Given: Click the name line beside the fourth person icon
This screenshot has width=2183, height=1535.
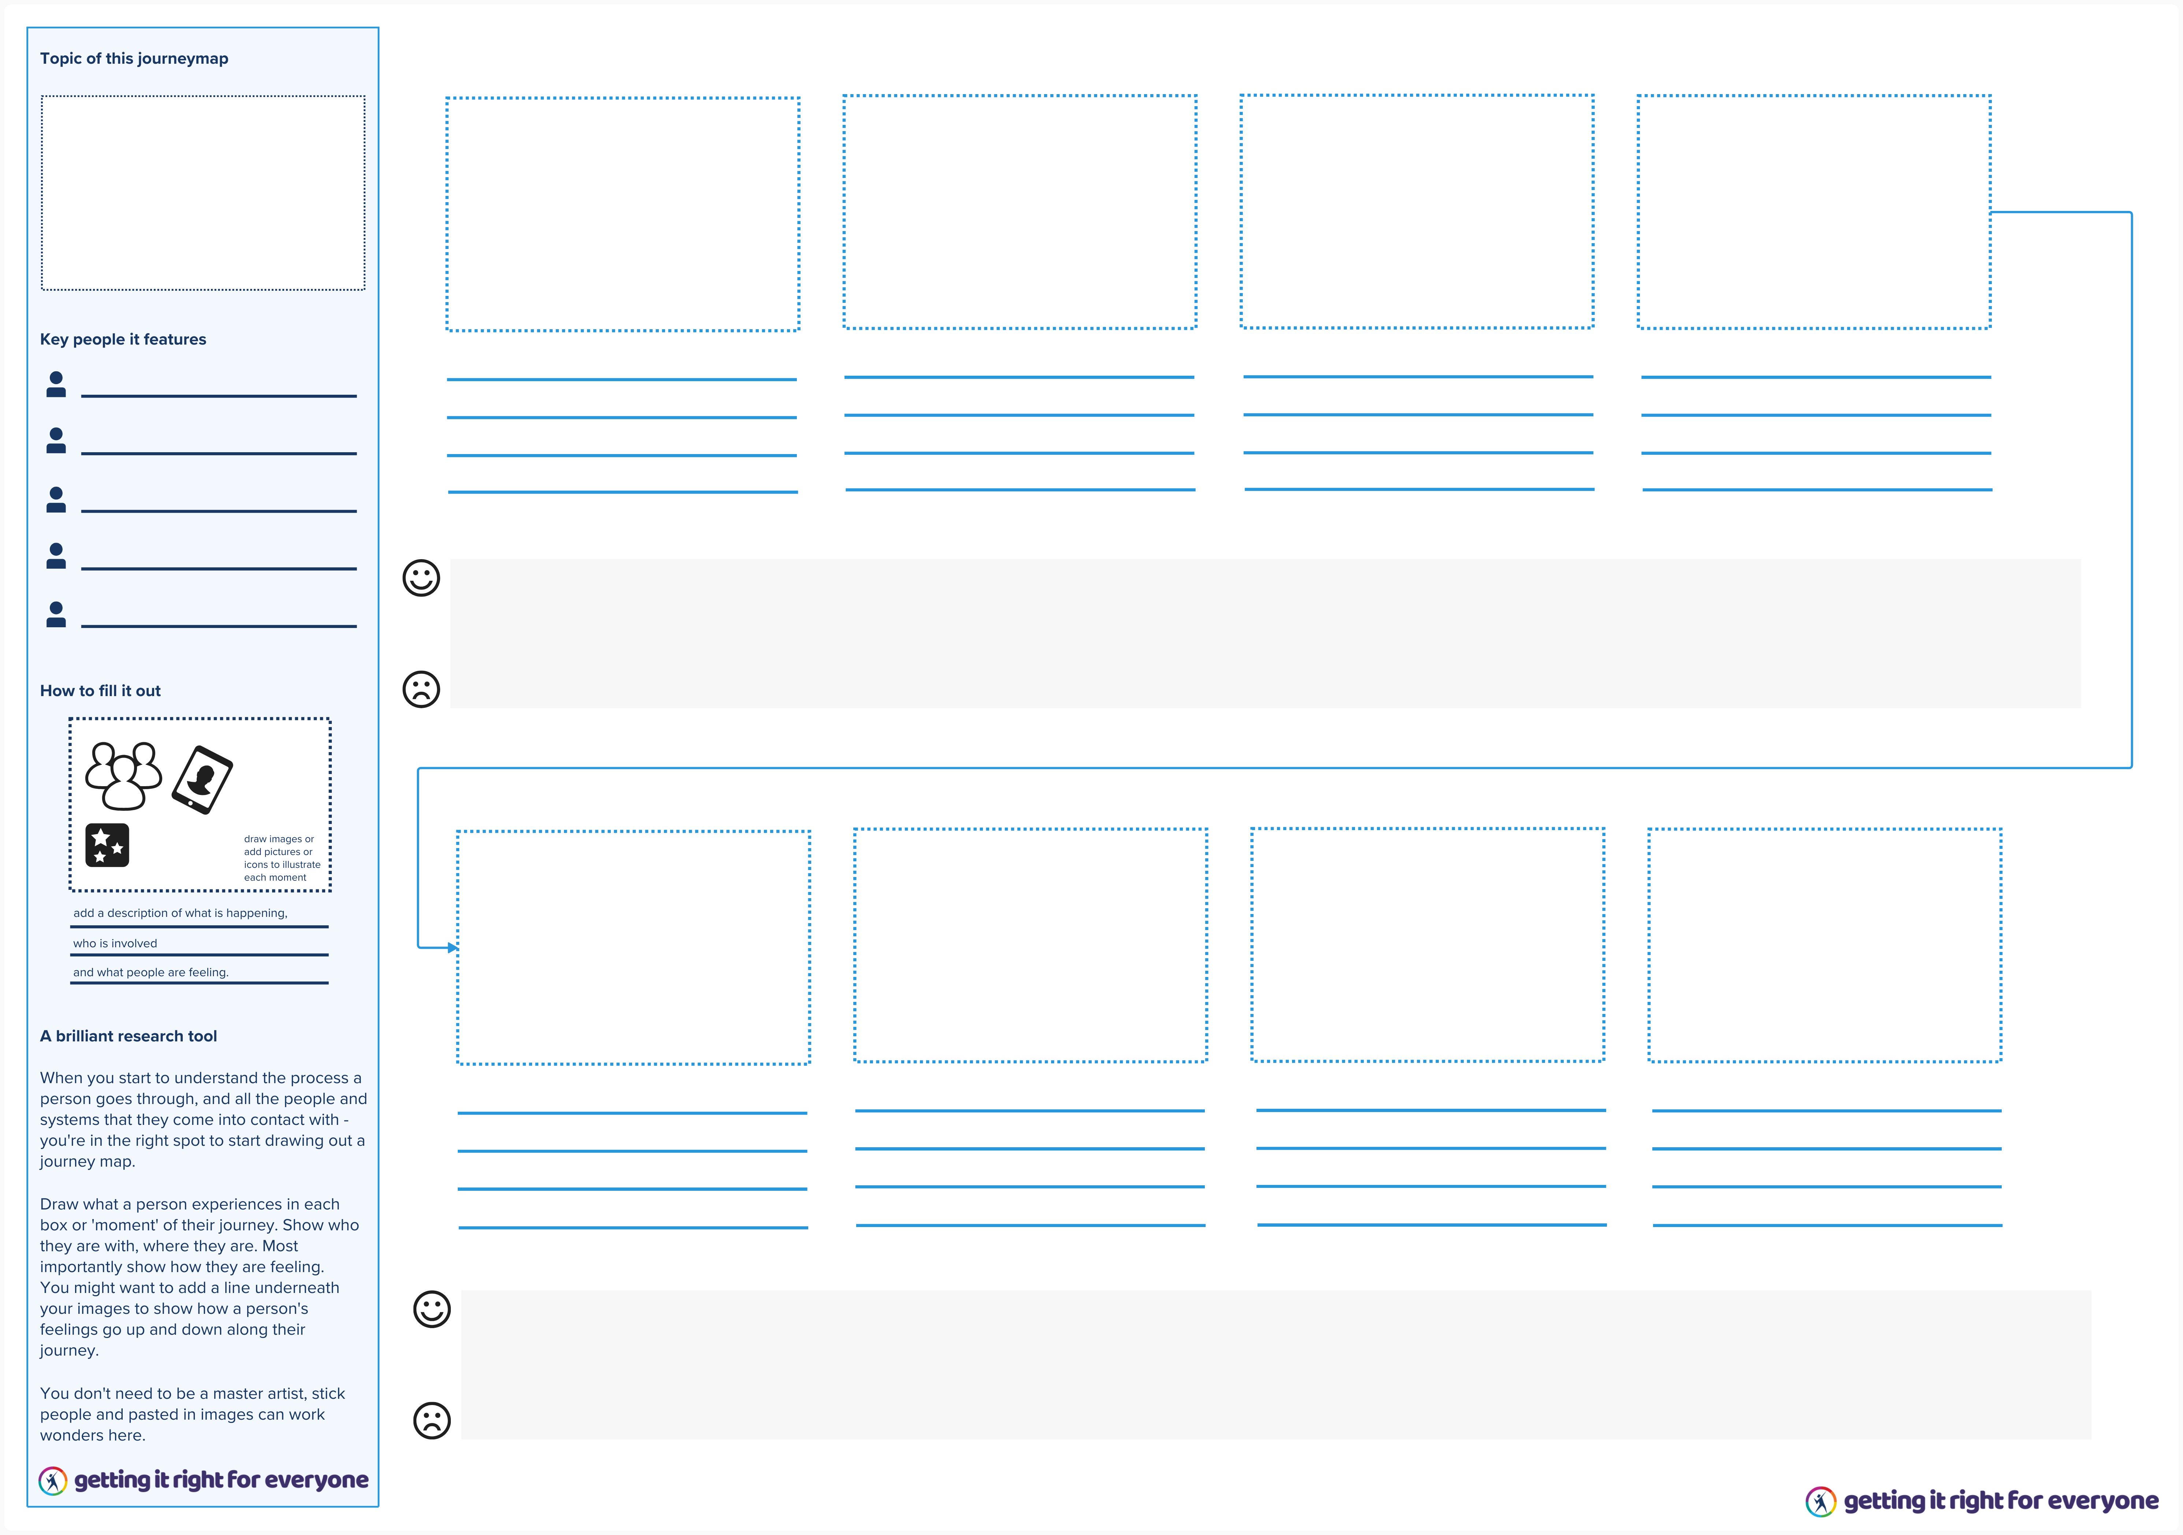Looking at the screenshot, I should pos(219,568).
